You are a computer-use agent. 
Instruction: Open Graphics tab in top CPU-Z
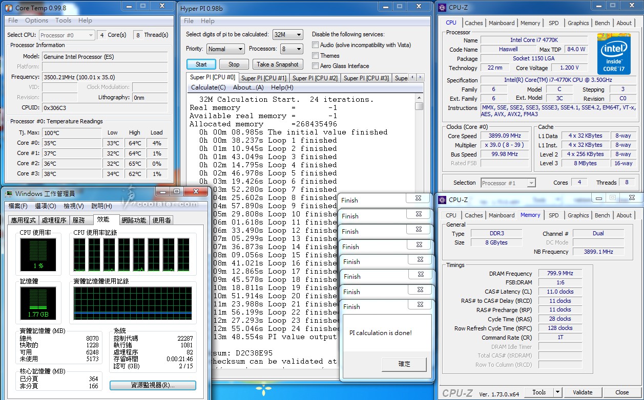[x=578, y=23]
